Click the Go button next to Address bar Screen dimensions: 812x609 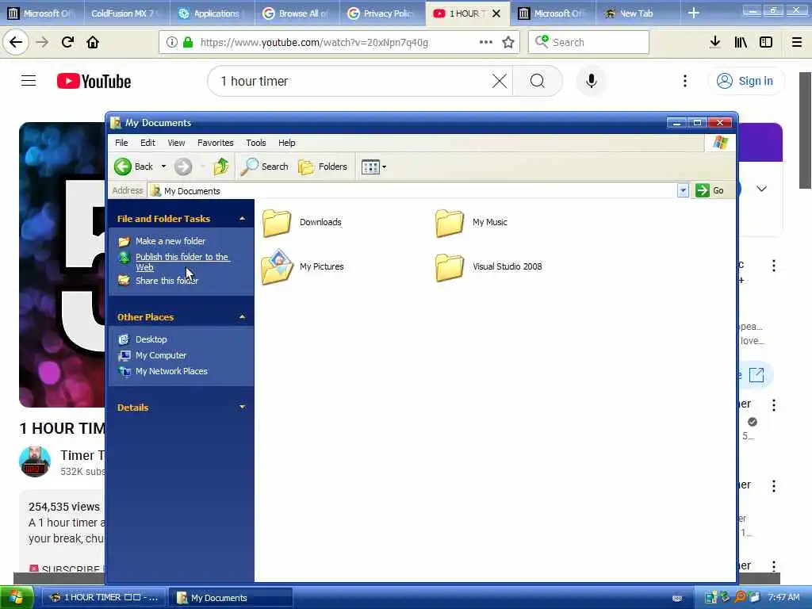pyautogui.click(x=710, y=190)
